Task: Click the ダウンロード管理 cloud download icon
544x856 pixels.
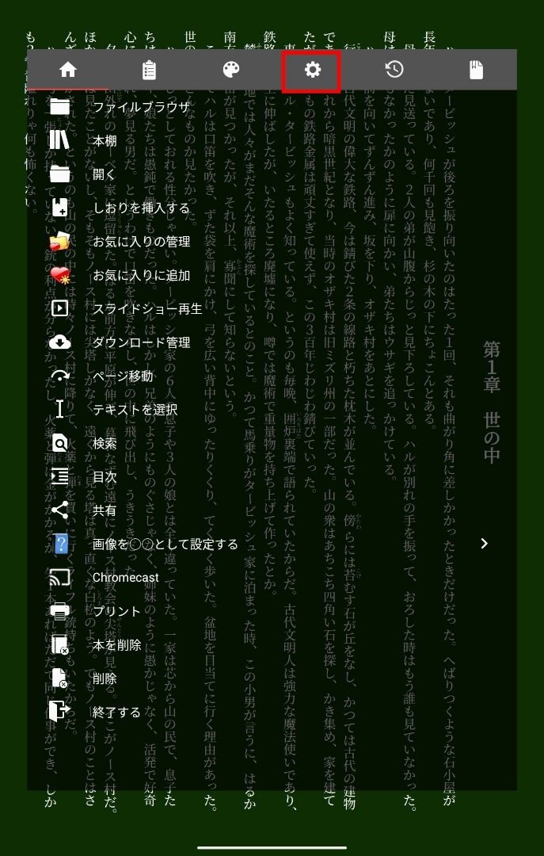Action: tap(59, 342)
